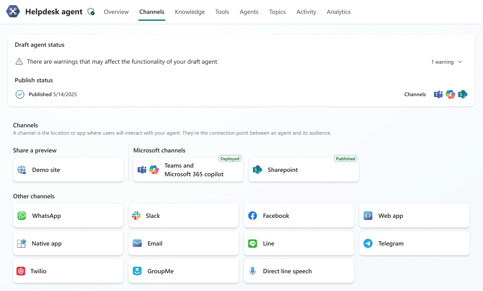Click the Email envelope icon
Screen dimensions: 483x291
coord(137,243)
